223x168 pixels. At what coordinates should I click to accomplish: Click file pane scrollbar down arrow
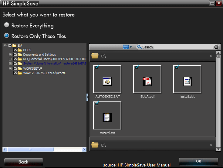click(x=218, y=149)
